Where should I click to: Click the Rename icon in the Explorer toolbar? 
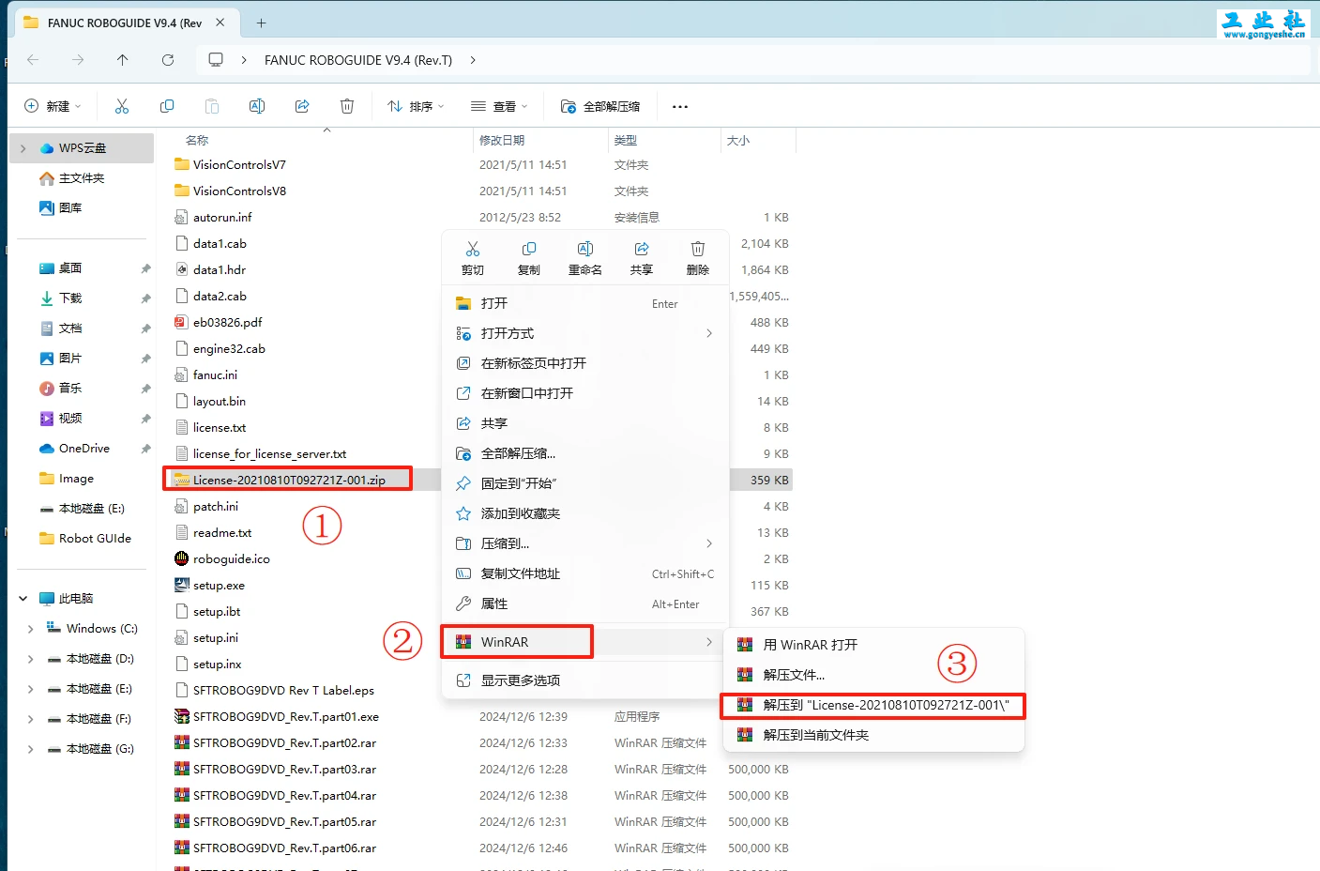[x=257, y=106]
